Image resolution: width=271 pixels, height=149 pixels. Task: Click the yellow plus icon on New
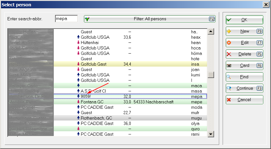tap(229, 31)
